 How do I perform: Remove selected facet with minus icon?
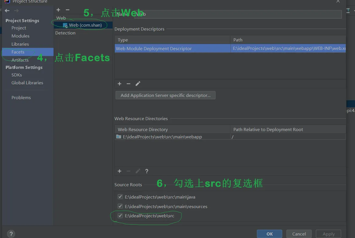[68, 10]
